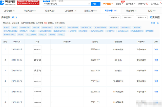Click the 天眼一下 search button

click(x=96, y=4)
